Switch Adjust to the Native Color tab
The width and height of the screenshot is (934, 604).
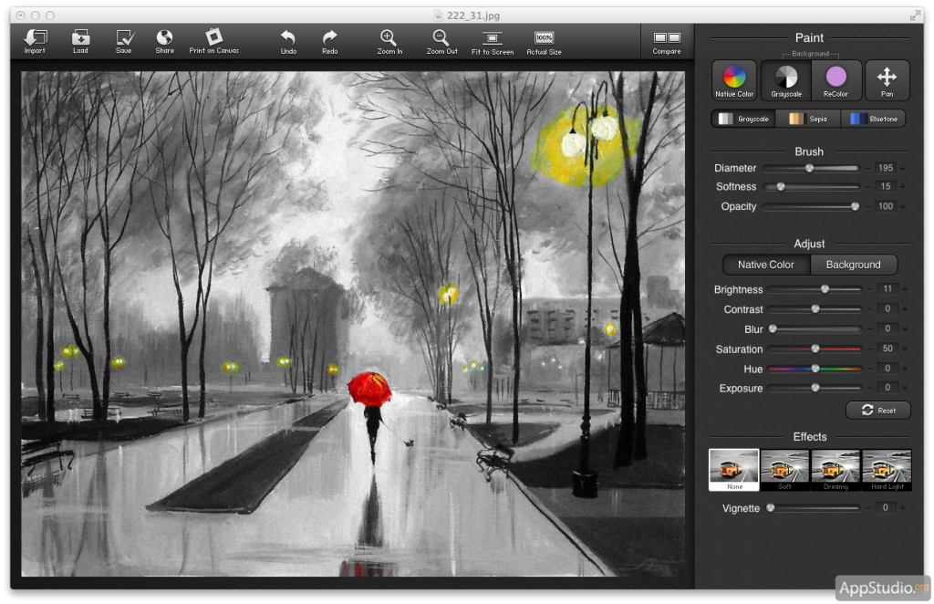[x=766, y=265]
